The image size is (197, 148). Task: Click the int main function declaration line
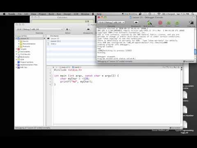pyautogui.click(x=87, y=76)
